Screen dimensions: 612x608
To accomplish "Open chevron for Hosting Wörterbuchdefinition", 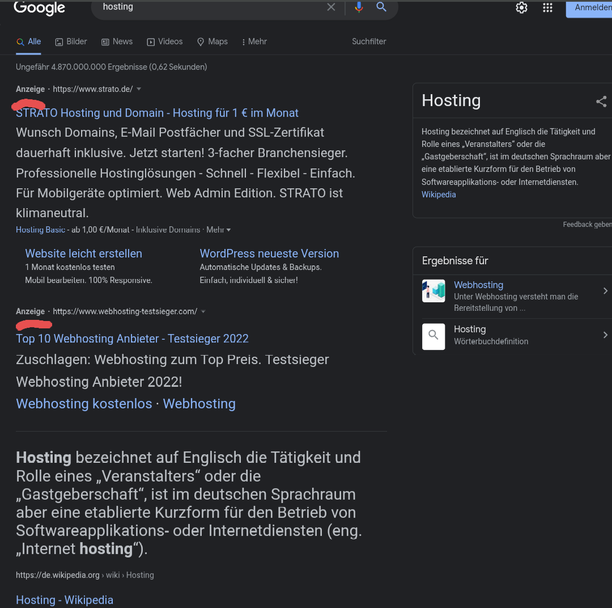I will tap(605, 335).
